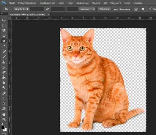The image size is (156, 135).
Task: Select the Horizontal Type tool
Action: click(x=4, y=98)
